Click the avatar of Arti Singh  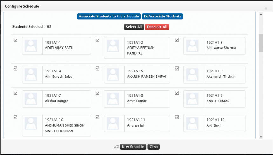point(192,123)
